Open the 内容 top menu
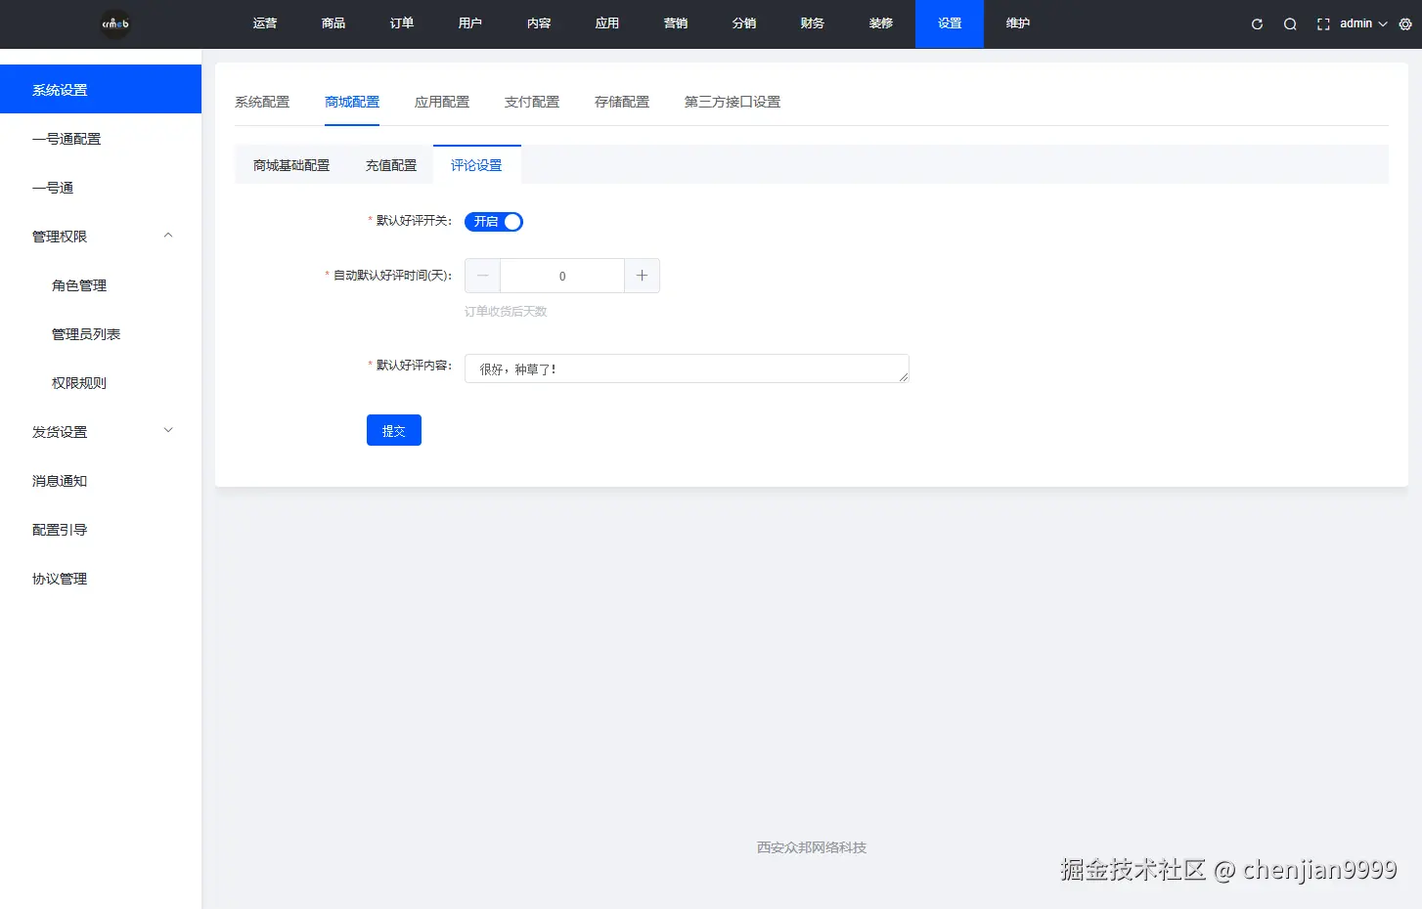Image resolution: width=1422 pixels, height=909 pixels. click(539, 23)
